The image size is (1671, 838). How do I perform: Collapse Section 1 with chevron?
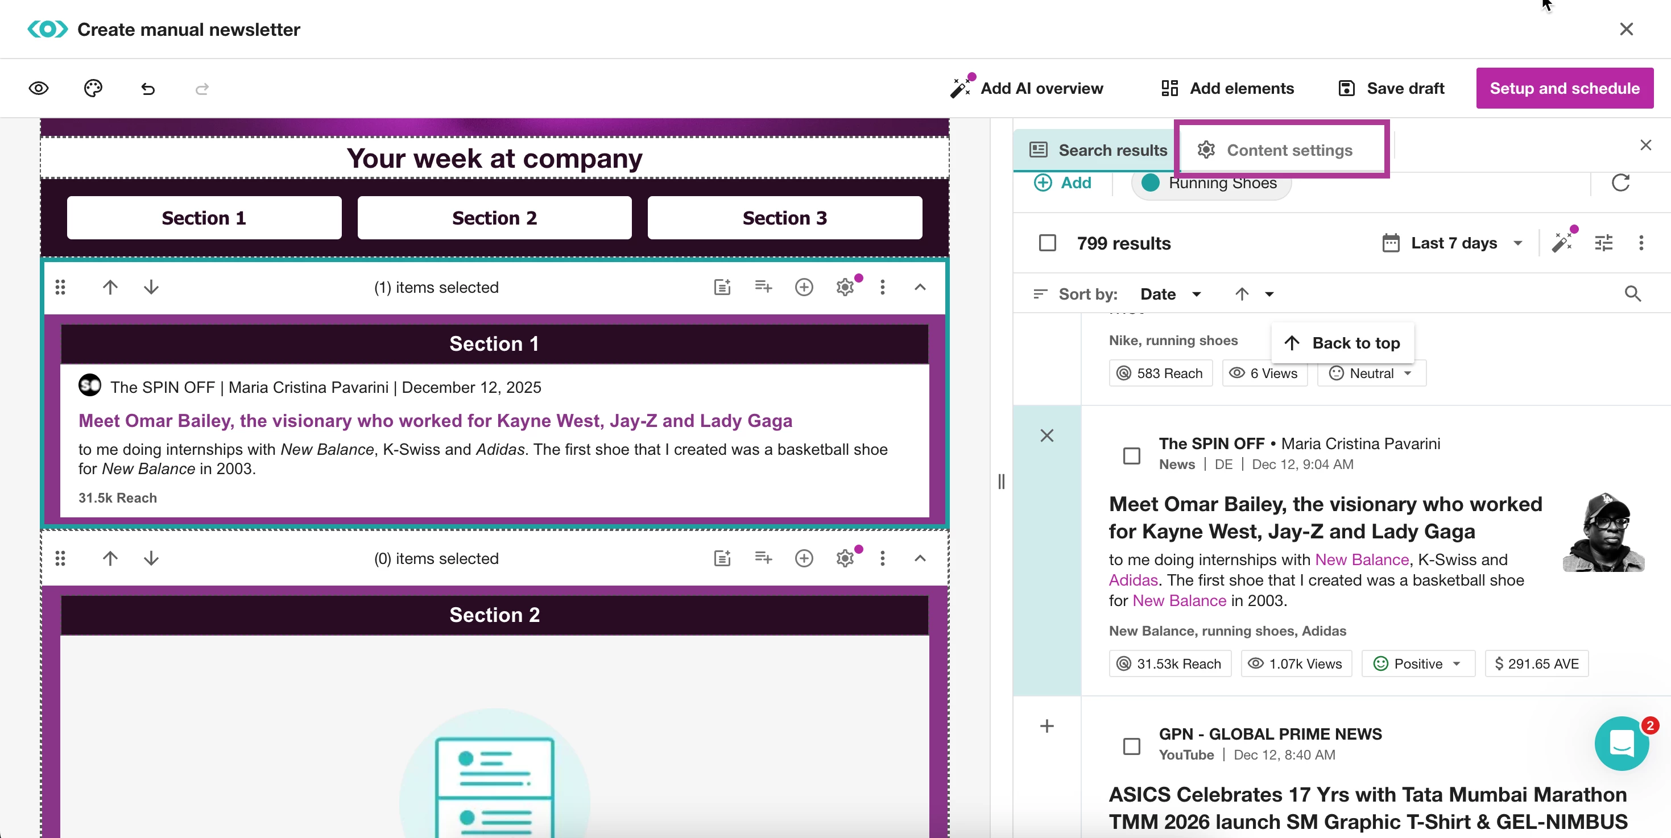920,287
